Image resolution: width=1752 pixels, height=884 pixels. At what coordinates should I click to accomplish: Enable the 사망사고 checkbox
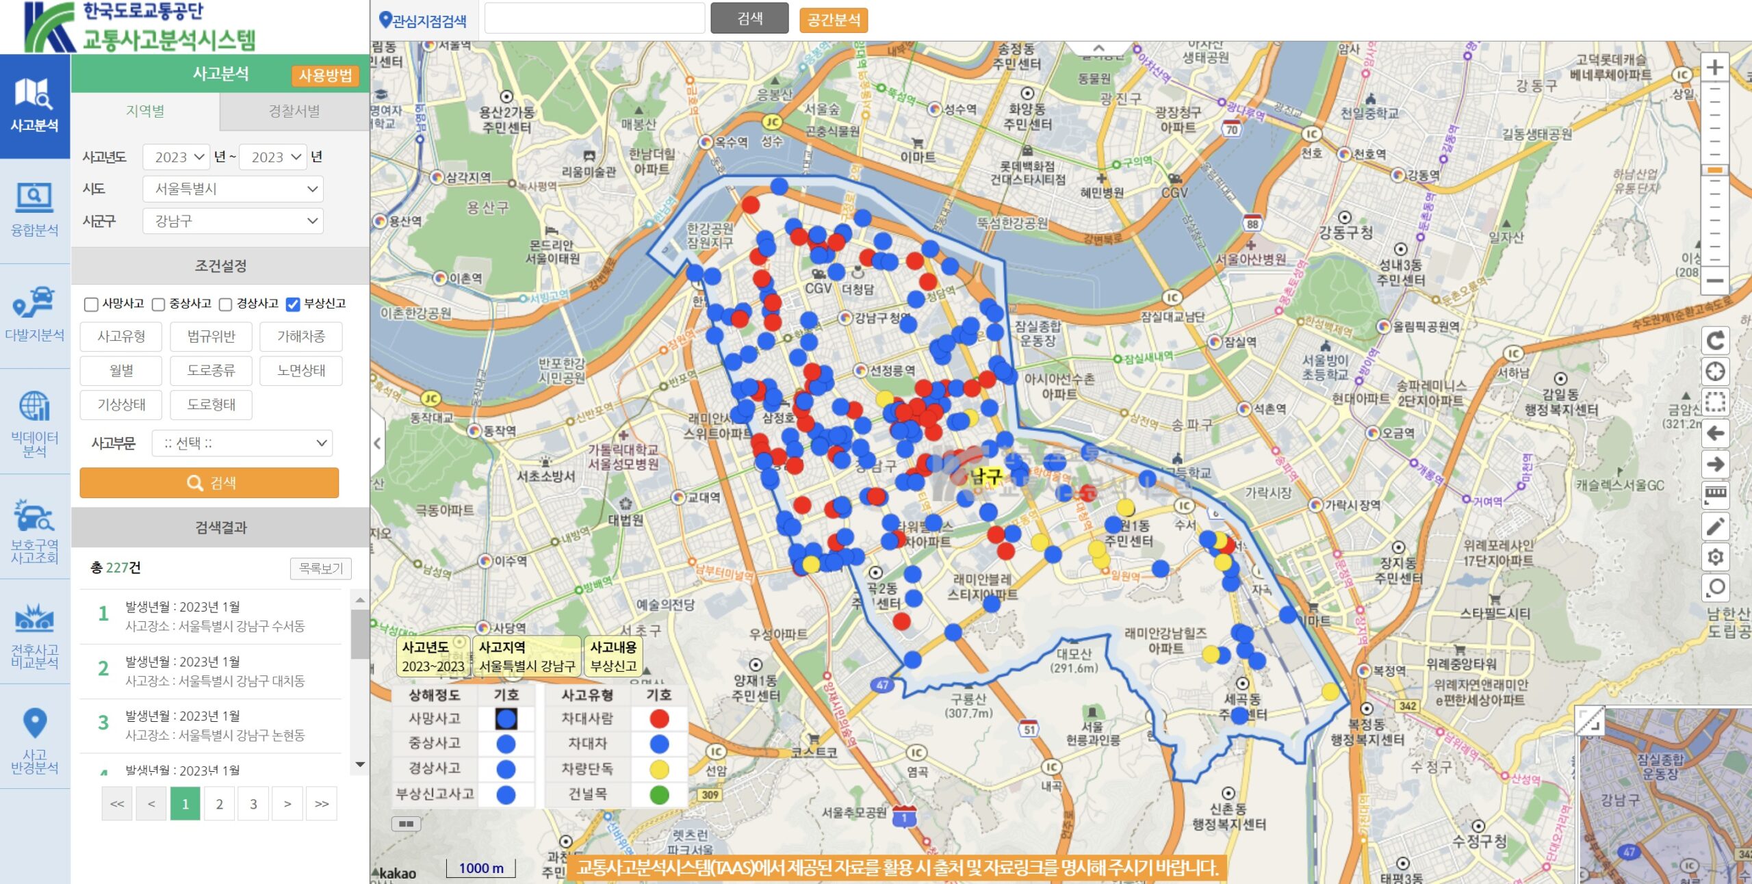coord(91,304)
